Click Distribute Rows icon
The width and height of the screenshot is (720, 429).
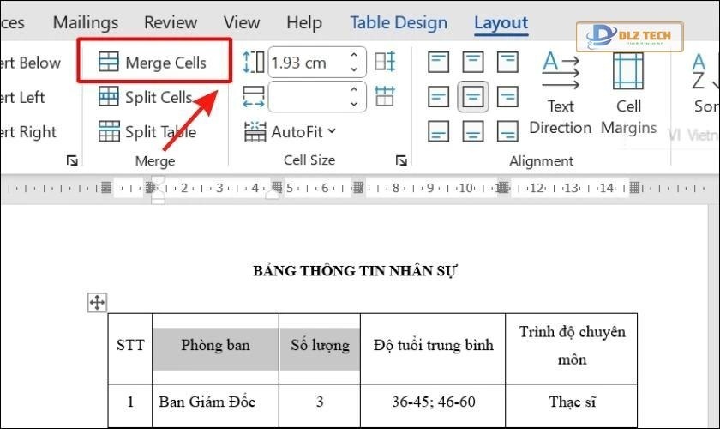385,61
